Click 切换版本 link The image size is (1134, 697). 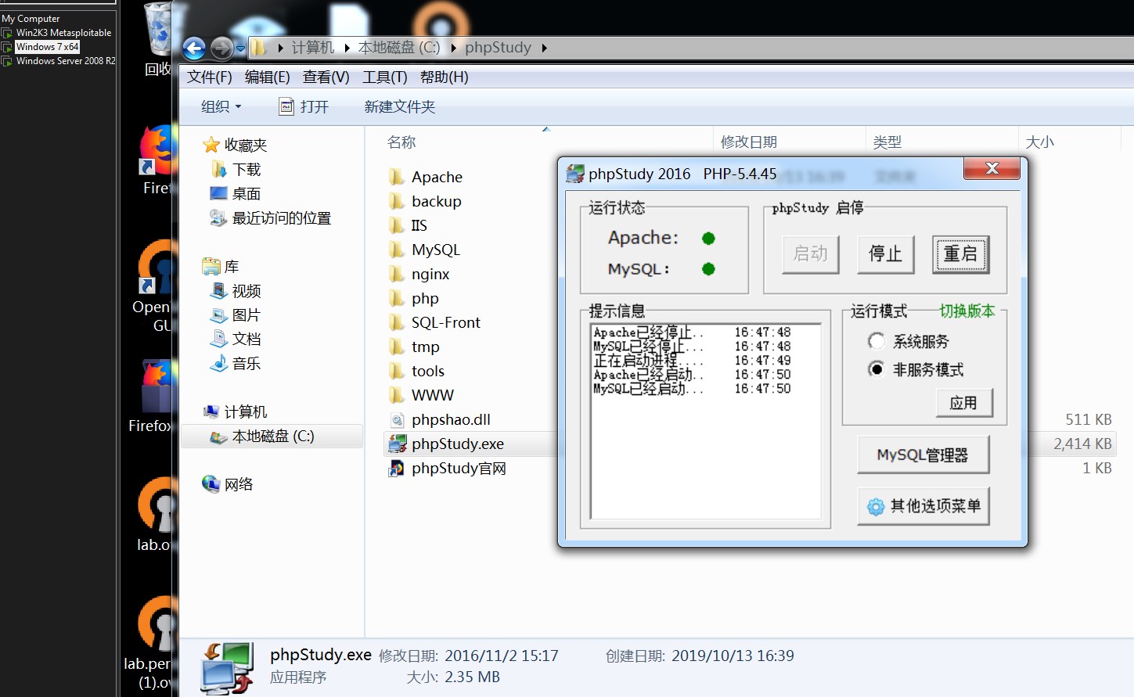(967, 311)
